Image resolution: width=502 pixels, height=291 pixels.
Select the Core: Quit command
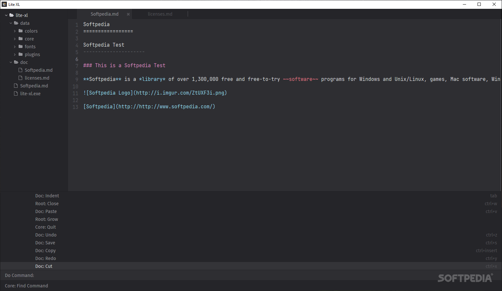[251, 227]
